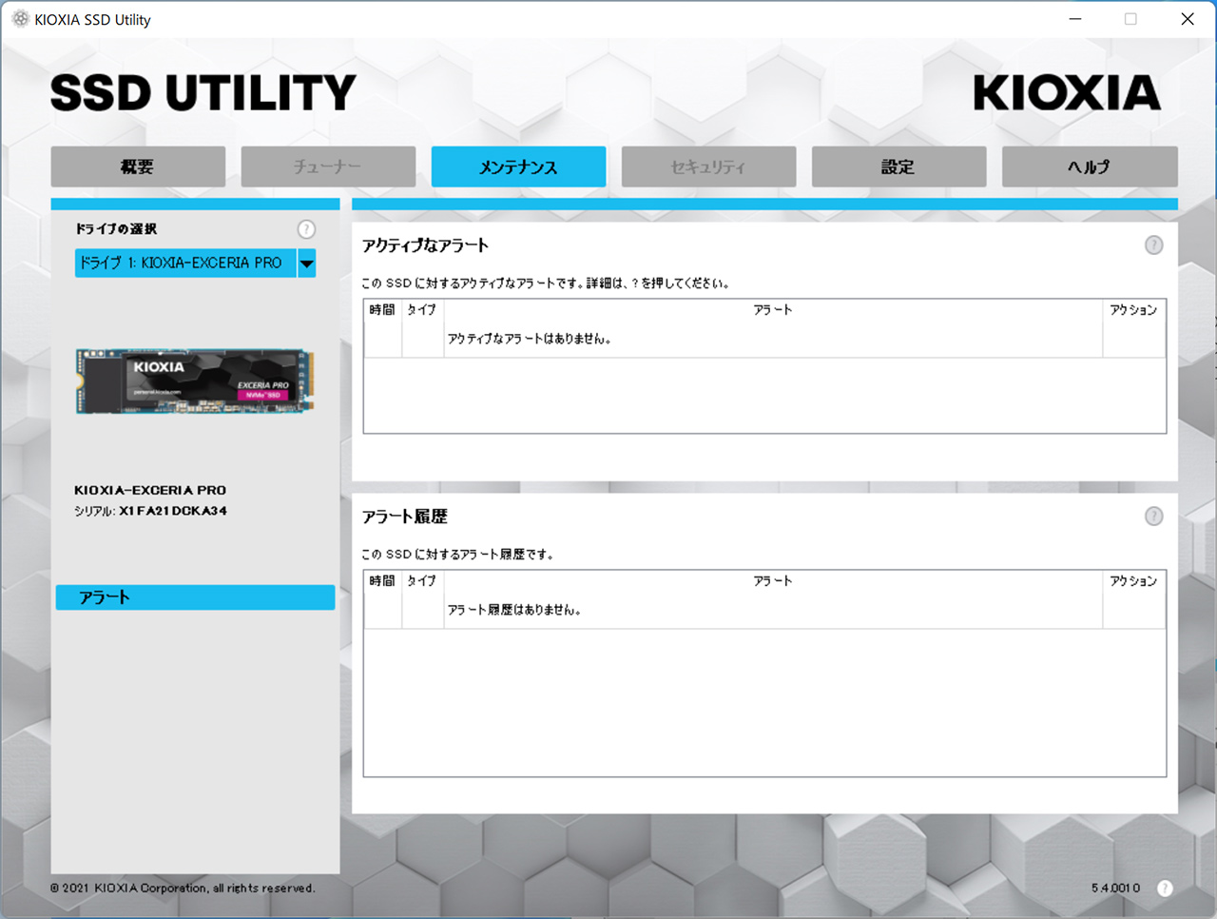Minimize the KIOXIA SSD Utility window

click(1075, 19)
